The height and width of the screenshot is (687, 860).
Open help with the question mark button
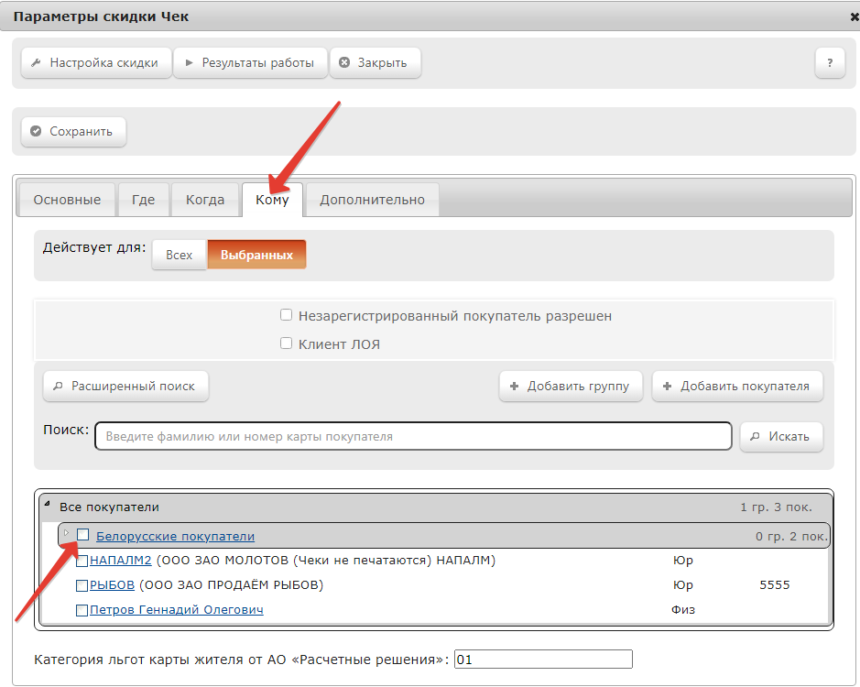[830, 62]
